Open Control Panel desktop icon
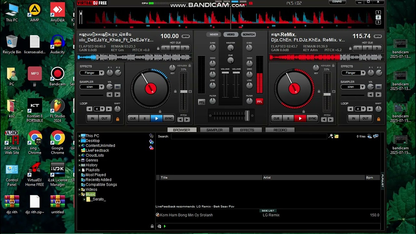 pos(12,175)
